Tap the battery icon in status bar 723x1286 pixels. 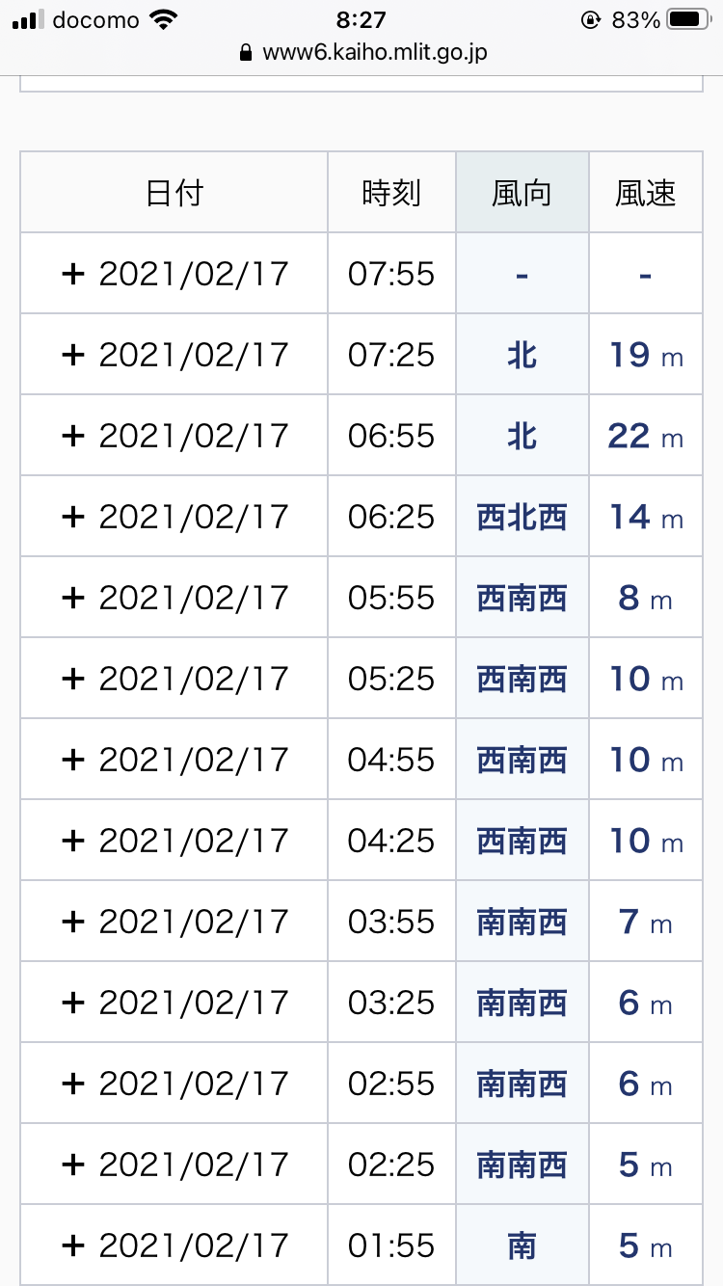point(689,19)
